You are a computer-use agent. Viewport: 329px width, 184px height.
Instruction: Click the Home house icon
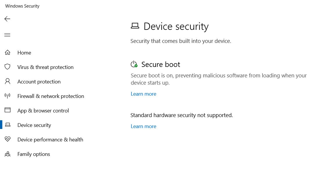pyautogui.click(x=8, y=52)
